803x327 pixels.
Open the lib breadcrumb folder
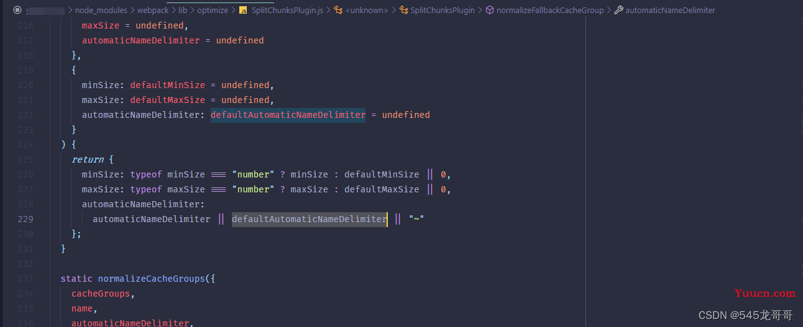click(183, 10)
